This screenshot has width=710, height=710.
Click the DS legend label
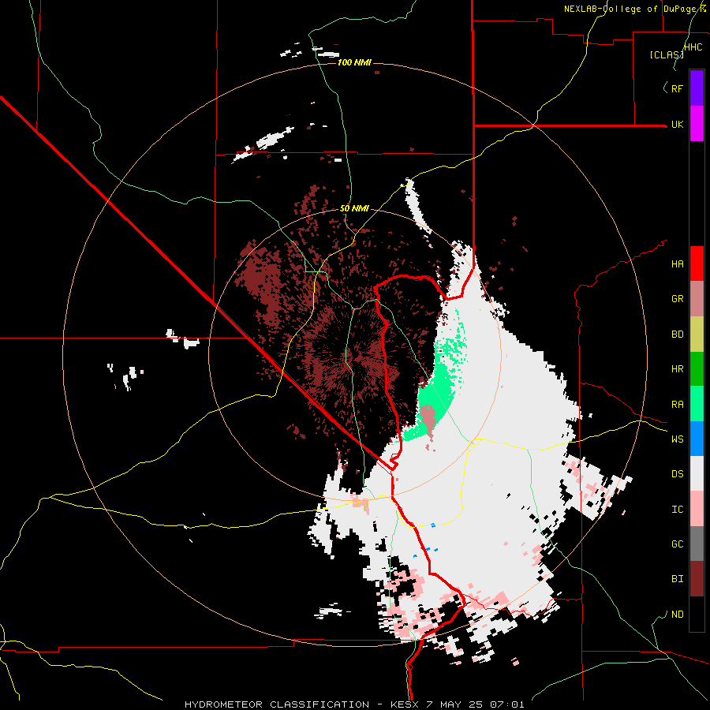(x=678, y=474)
